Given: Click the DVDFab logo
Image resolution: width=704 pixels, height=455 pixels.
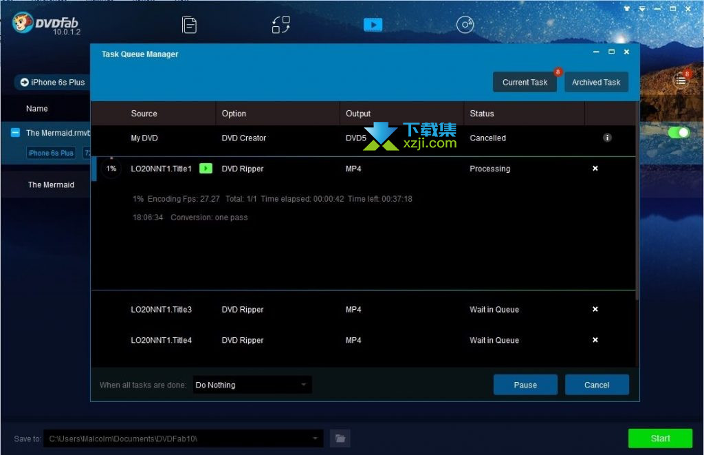Looking at the screenshot, I should click(x=45, y=23).
